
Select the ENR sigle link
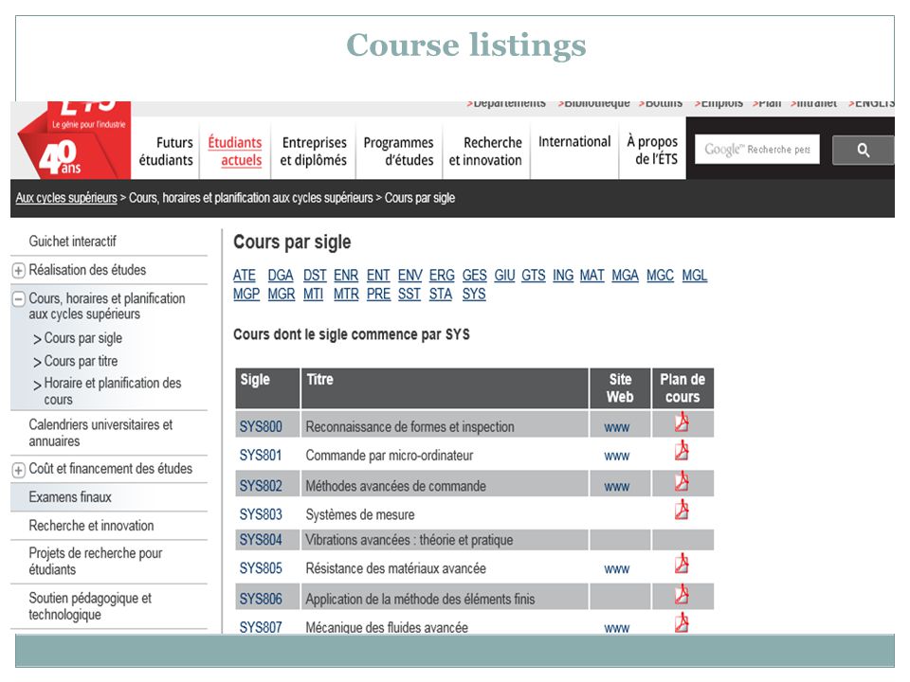(346, 275)
